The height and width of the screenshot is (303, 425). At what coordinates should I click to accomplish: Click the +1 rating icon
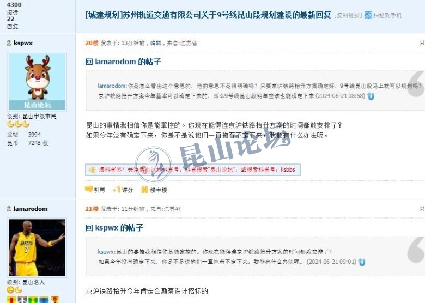click(x=116, y=190)
